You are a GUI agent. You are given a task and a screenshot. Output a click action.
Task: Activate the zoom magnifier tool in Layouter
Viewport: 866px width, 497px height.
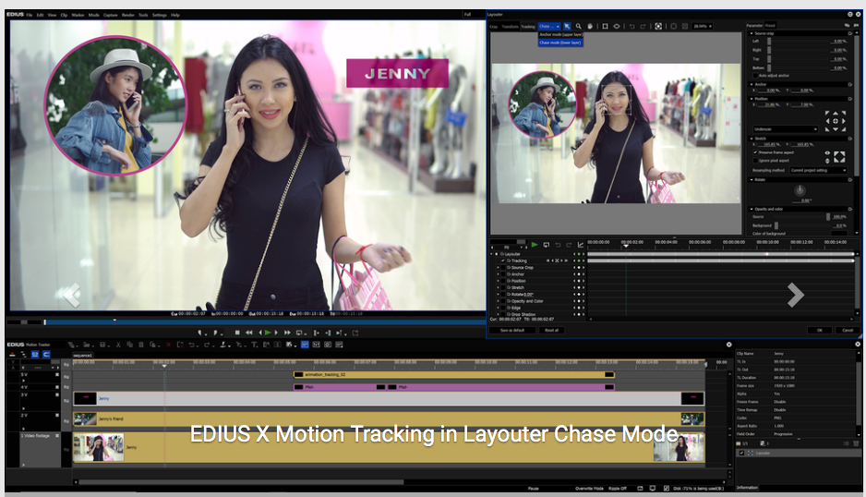coord(578,26)
